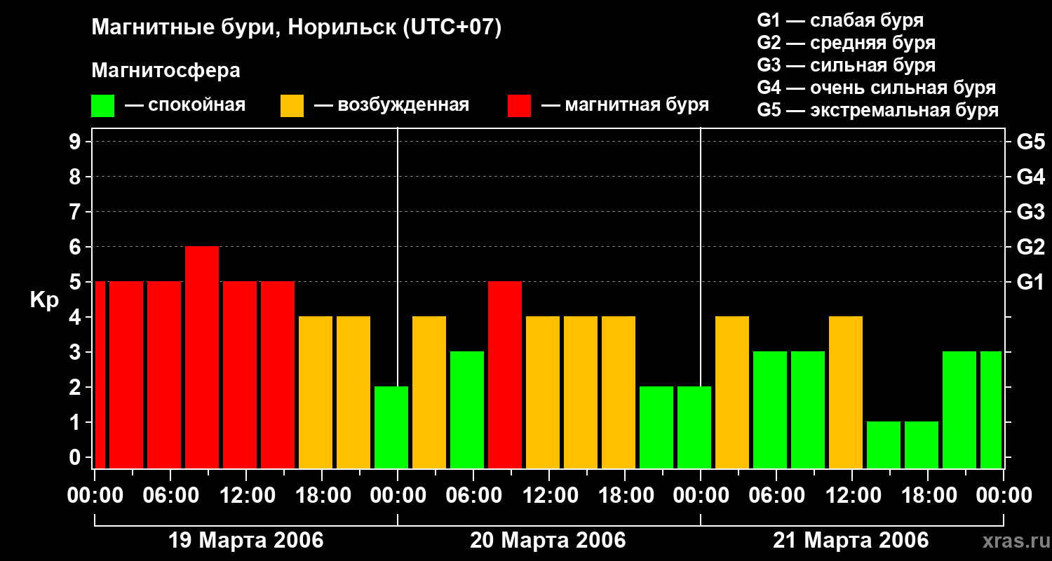Image resolution: width=1052 pixels, height=561 pixels.
Task: Click the only red bar on 20 March
Action: pyautogui.click(x=505, y=375)
